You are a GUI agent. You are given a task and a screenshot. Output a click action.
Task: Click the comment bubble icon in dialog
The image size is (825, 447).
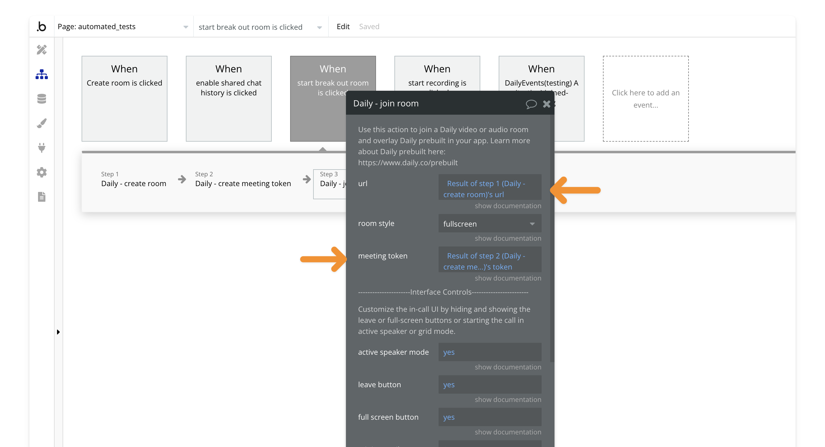click(x=531, y=104)
